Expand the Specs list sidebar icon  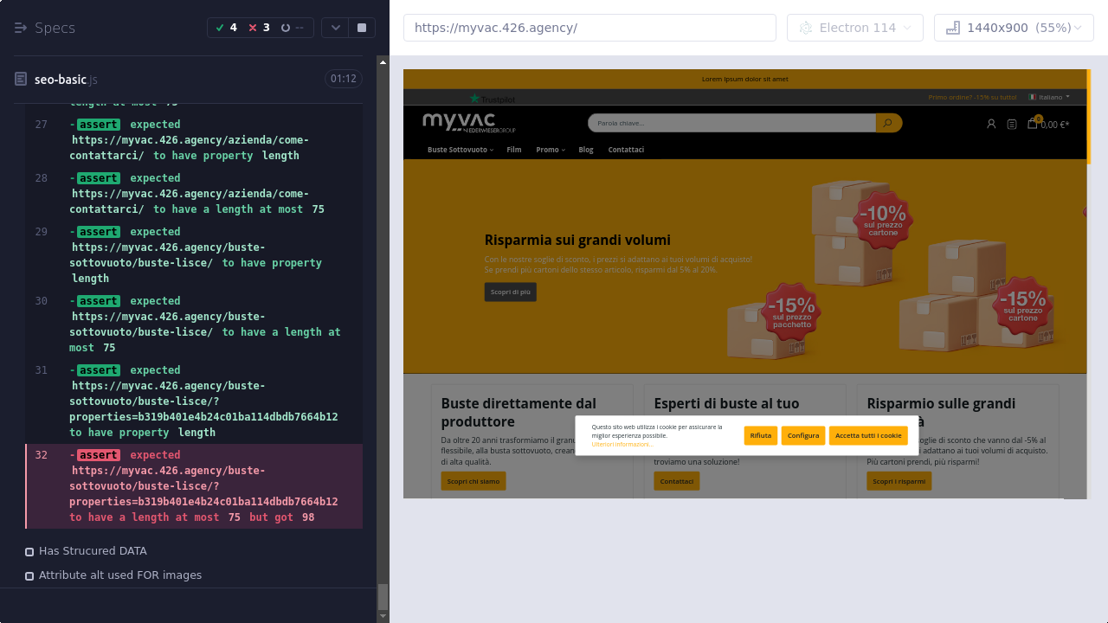[x=21, y=28]
